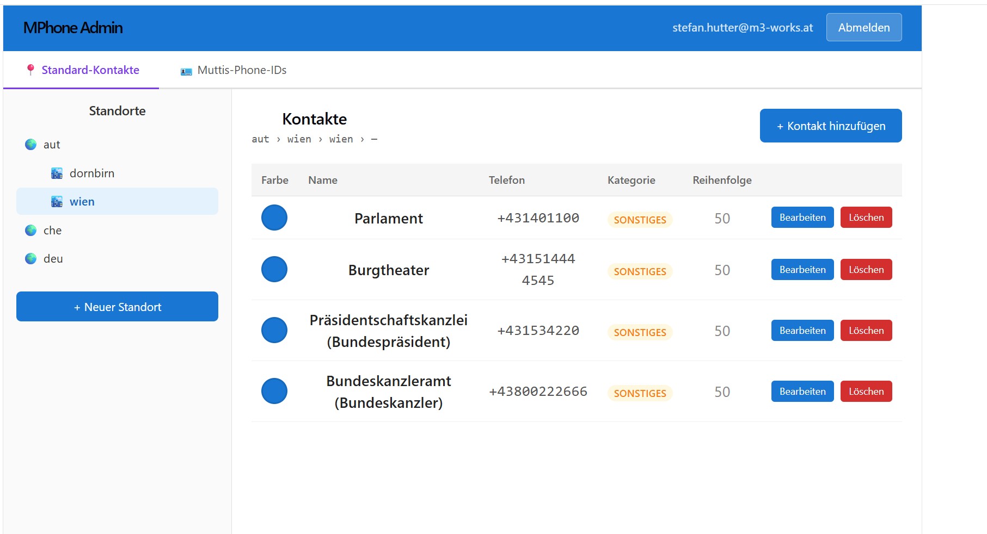Viewport: 987px width, 534px height.
Task: Click the Reihenfolge column header
Action: click(722, 180)
